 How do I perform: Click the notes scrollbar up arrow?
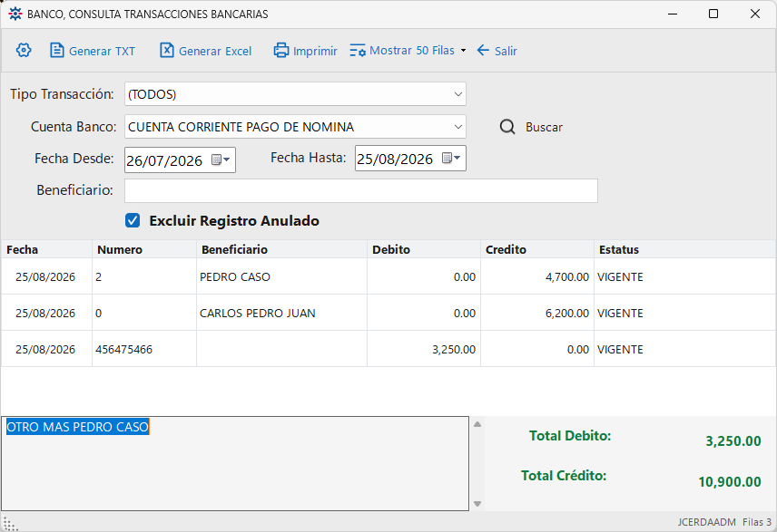pyautogui.click(x=477, y=424)
